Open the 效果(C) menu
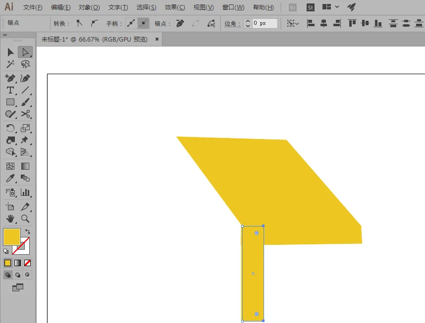 (x=175, y=7)
